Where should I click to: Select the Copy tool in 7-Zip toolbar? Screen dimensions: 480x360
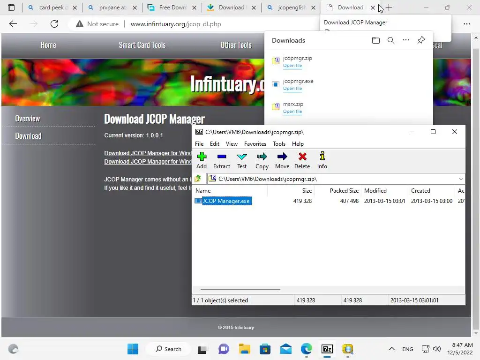[262, 160]
